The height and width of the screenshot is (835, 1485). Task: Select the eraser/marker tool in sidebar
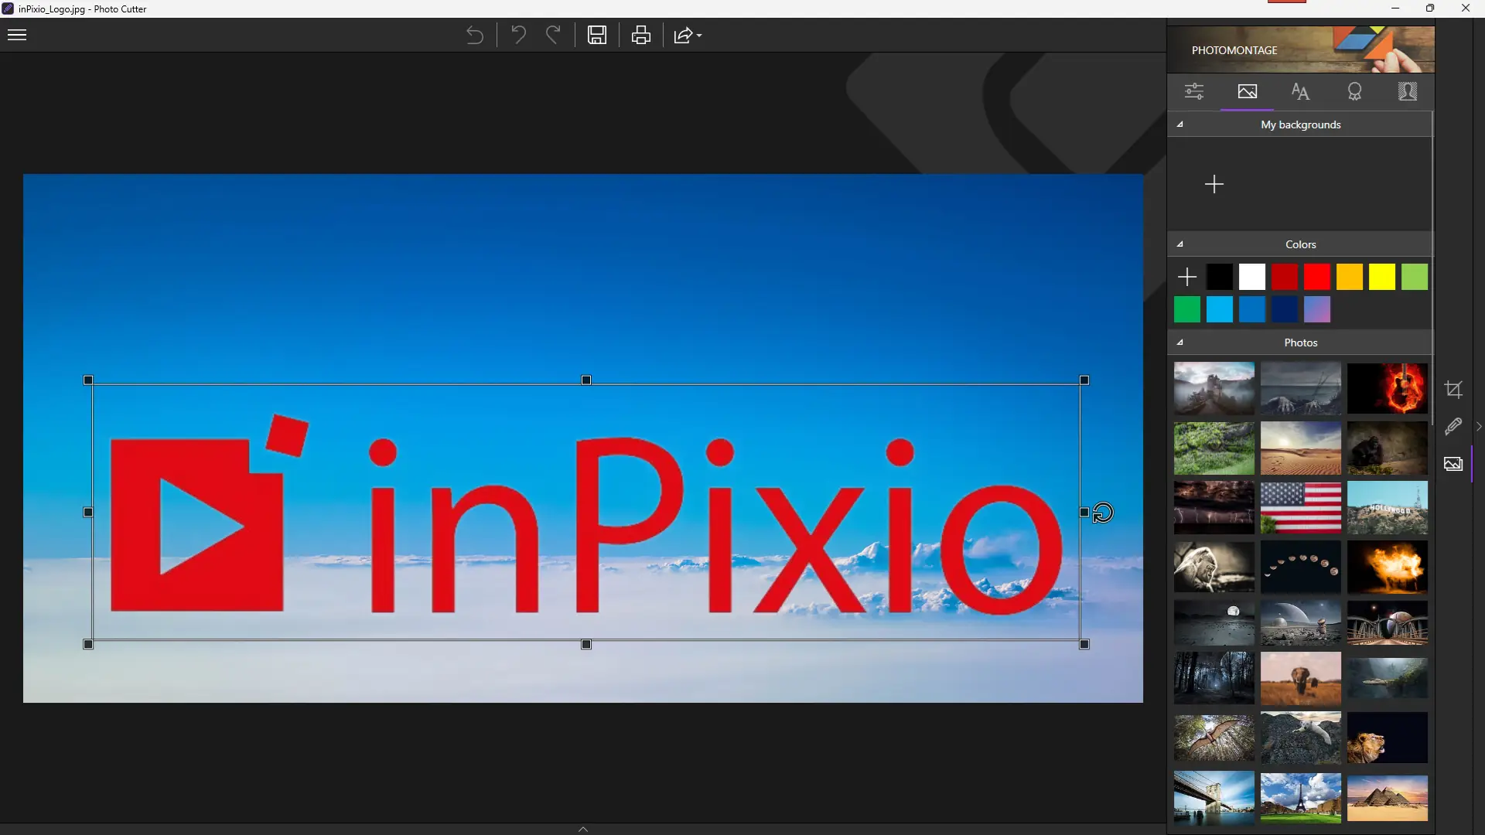(x=1453, y=426)
